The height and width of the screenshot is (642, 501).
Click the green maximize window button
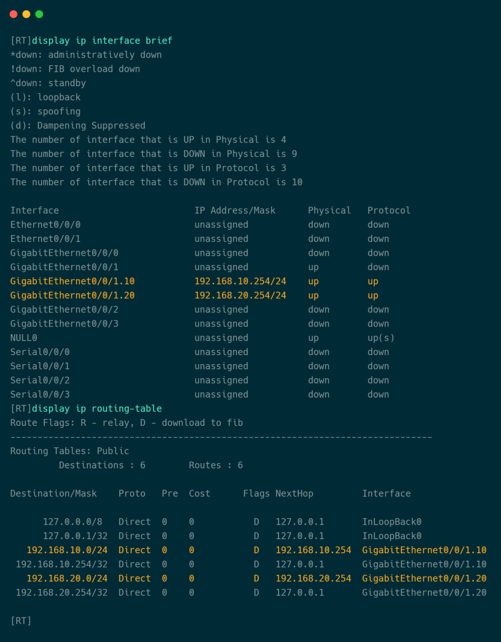(x=39, y=14)
